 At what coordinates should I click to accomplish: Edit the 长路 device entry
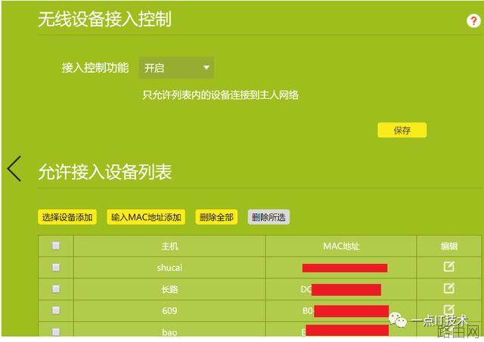448,288
